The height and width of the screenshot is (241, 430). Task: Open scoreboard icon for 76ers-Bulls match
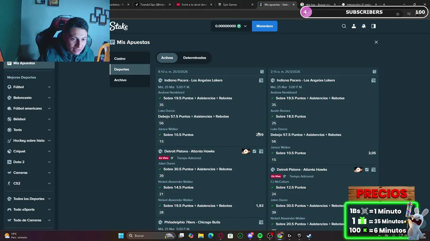(x=261, y=222)
